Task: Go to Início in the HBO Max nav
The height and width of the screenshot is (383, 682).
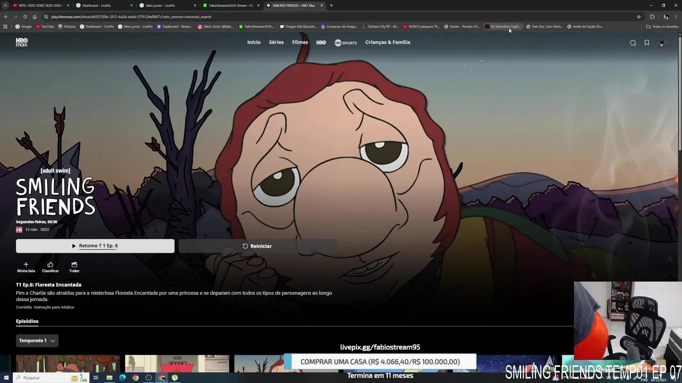Action: 254,42
